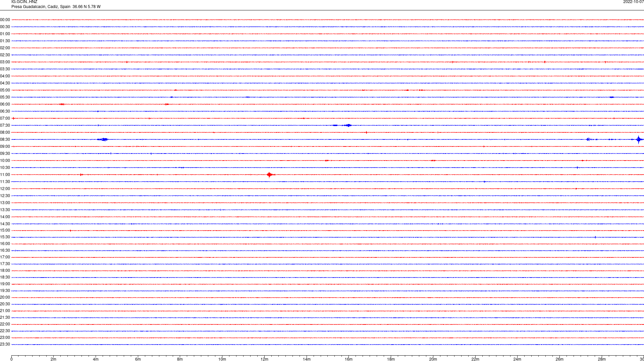Click the 6m tick on time axis
The image size is (644, 362).
click(x=138, y=359)
